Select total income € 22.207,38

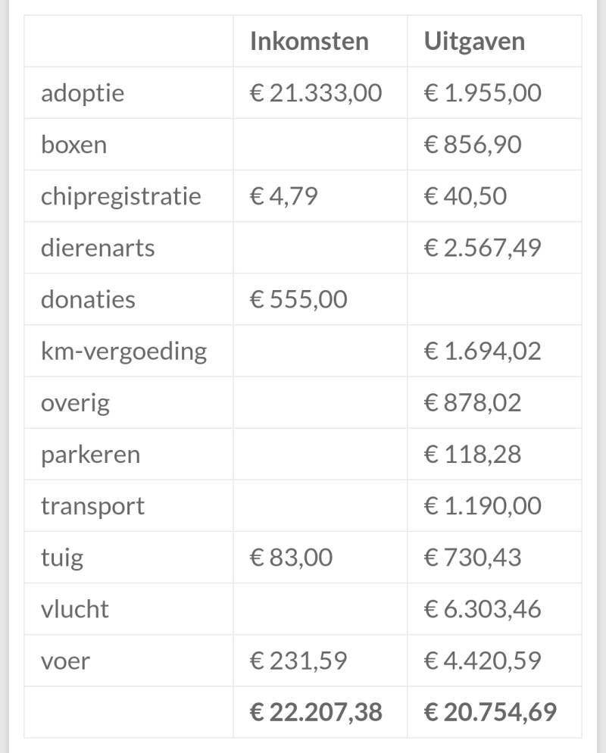click(316, 712)
